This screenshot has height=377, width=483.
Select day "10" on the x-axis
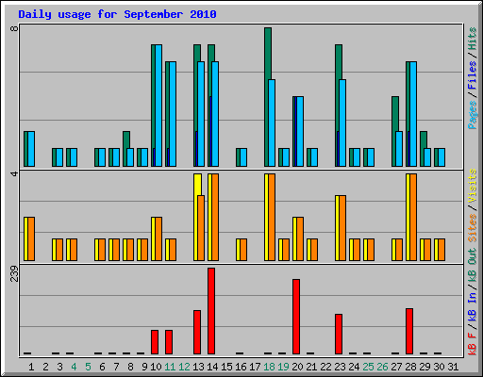point(156,367)
